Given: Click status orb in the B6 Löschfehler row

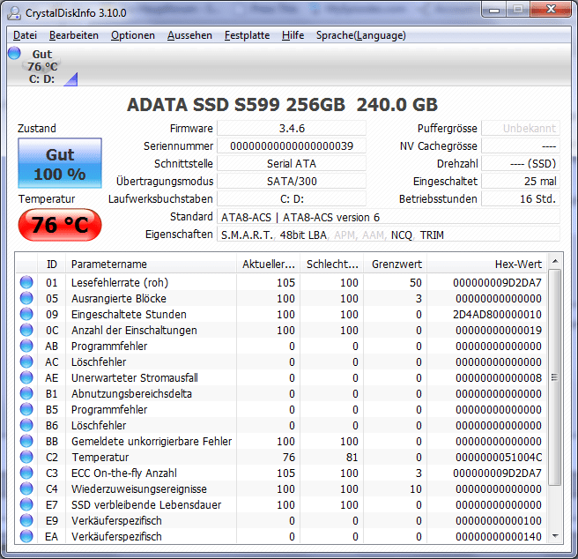Looking at the screenshot, I should point(26,425).
